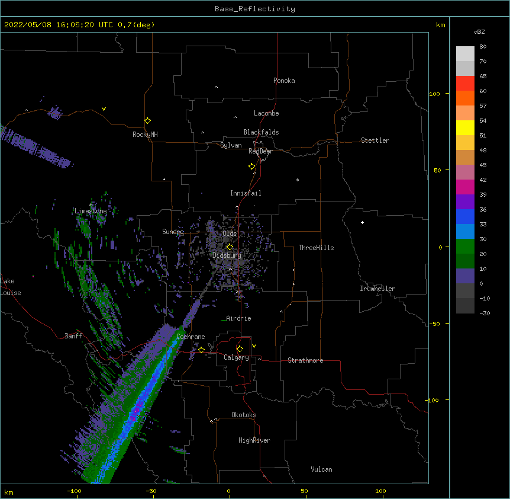510x499 pixels.
Task: Click the Sylvan label
Action: pos(231,145)
